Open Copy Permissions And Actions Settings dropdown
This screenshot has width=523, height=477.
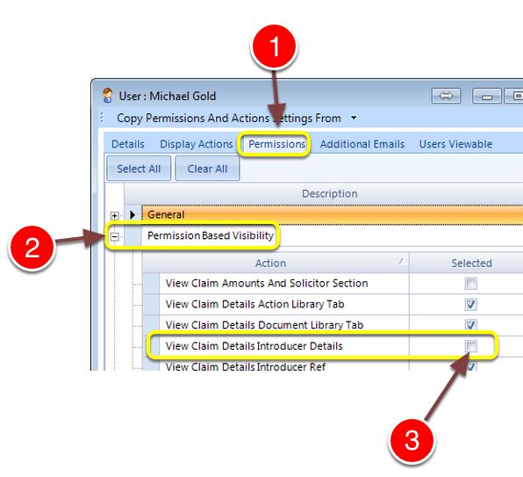tap(354, 118)
